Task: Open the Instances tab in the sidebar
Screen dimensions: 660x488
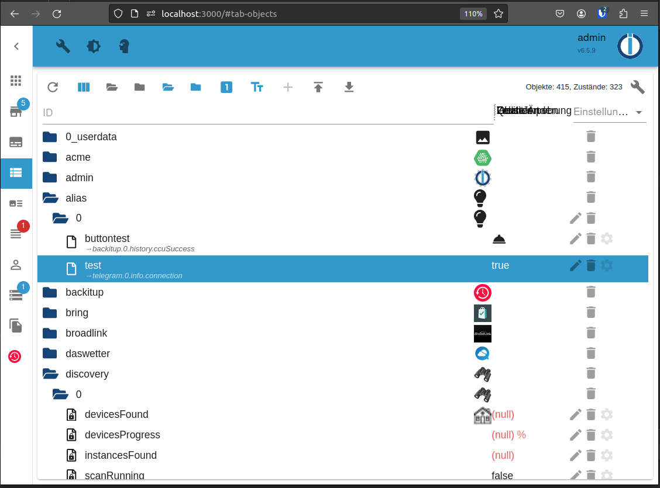Action: click(16, 141)
